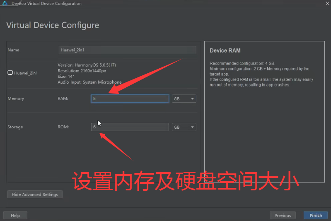331x221 pixels.
Task: Focus the RAM value input field
Action: coord(130,98)
